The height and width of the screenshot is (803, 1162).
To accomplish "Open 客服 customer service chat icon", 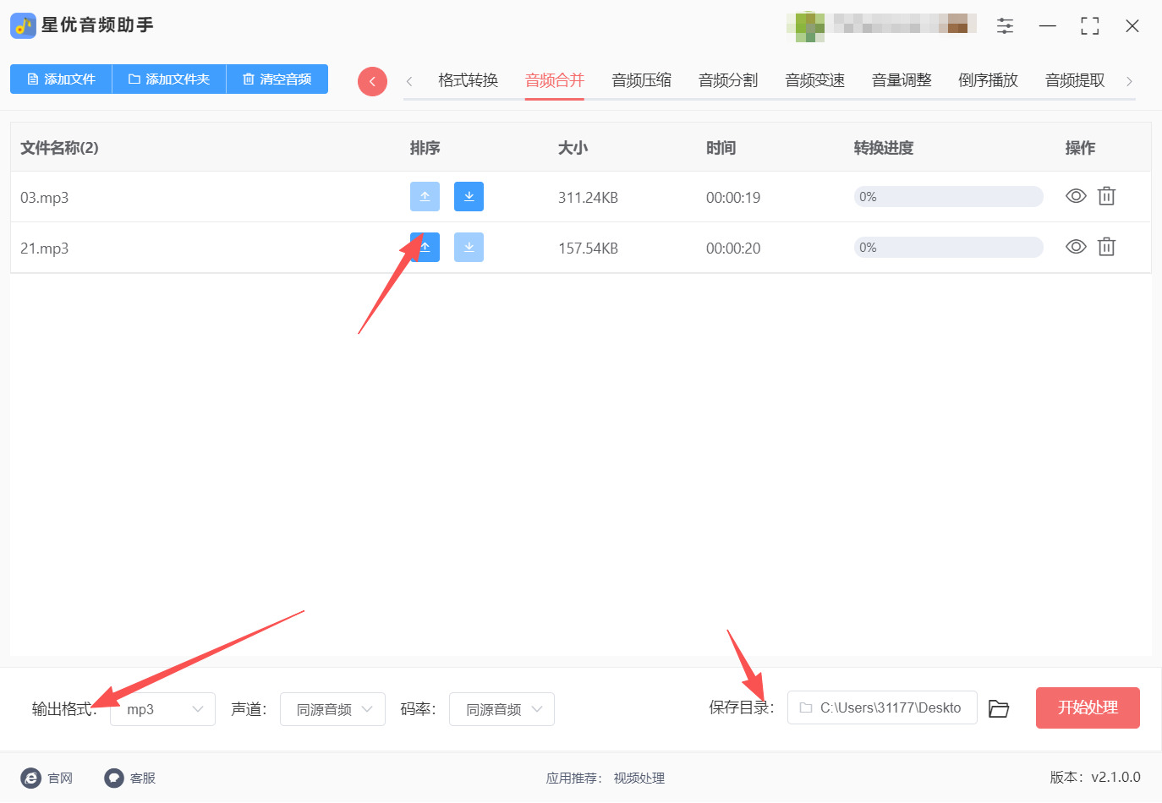I will (x=114, y=778).
